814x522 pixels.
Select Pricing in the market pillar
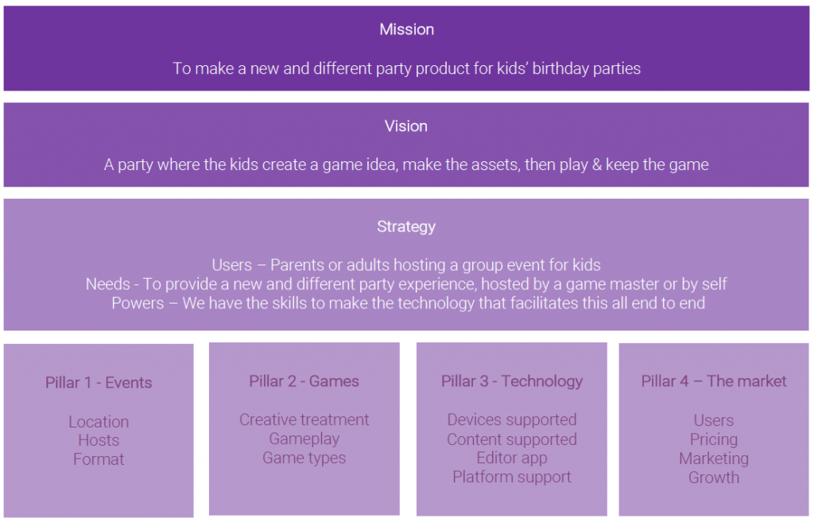[714, 439]
